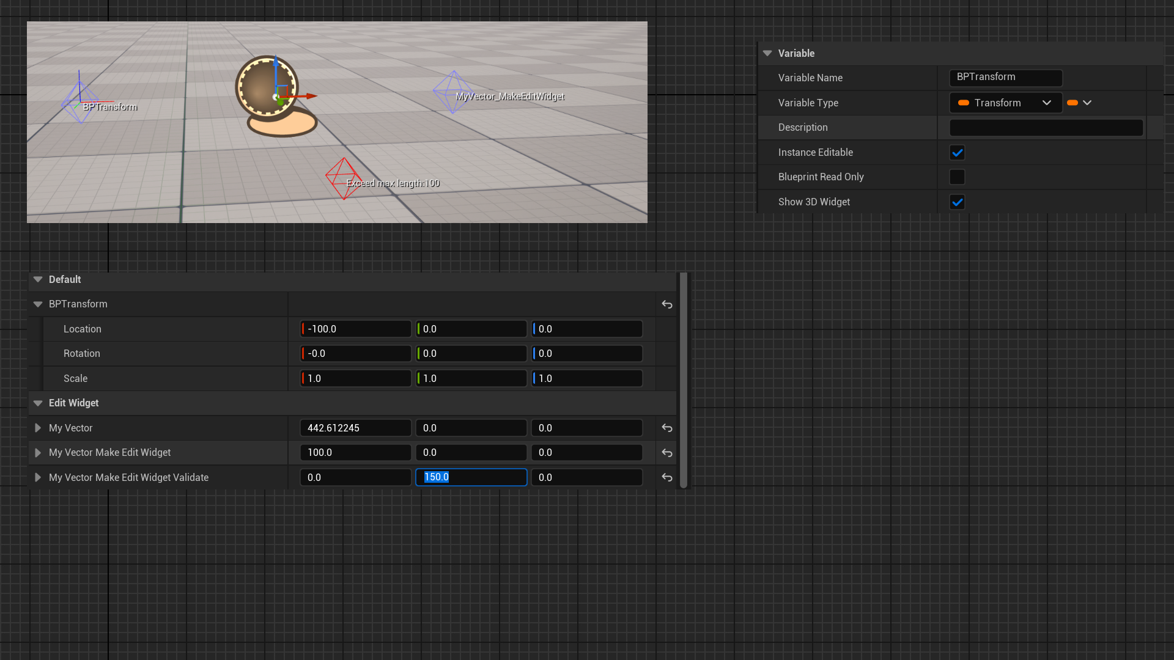Reset My Vector Make Edit Widget Validate
The image size is (1174, 660).
667,477
